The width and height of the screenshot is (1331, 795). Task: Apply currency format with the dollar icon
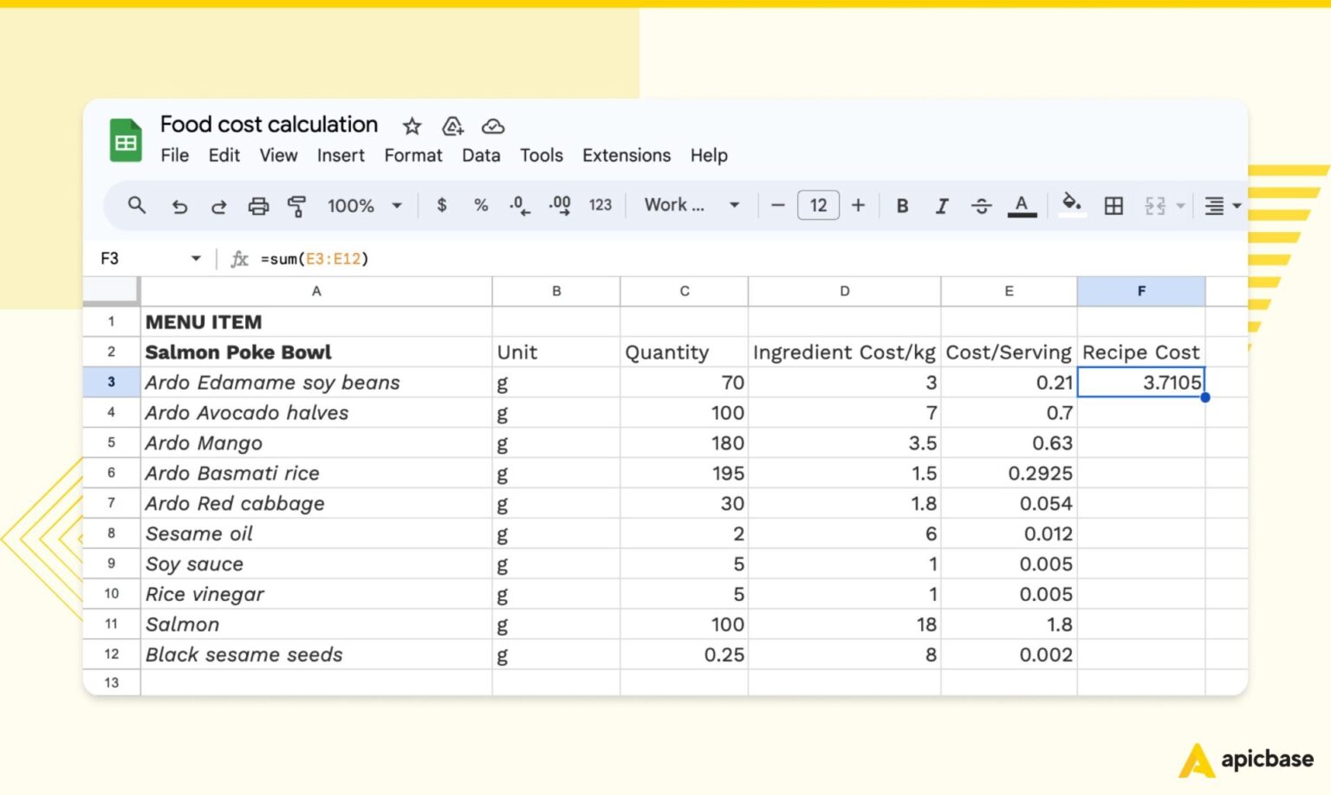click(442, 205)
